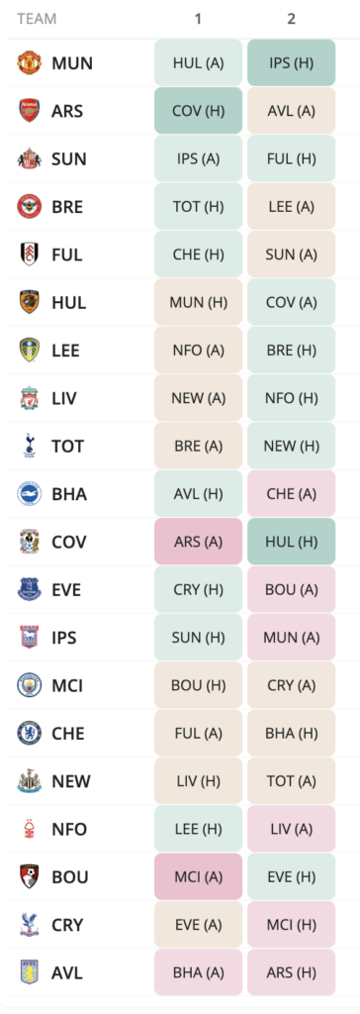This screenshot has width=360, height=1014.
Task: Click the NFO team name label
Action: [x=69, y=829]
